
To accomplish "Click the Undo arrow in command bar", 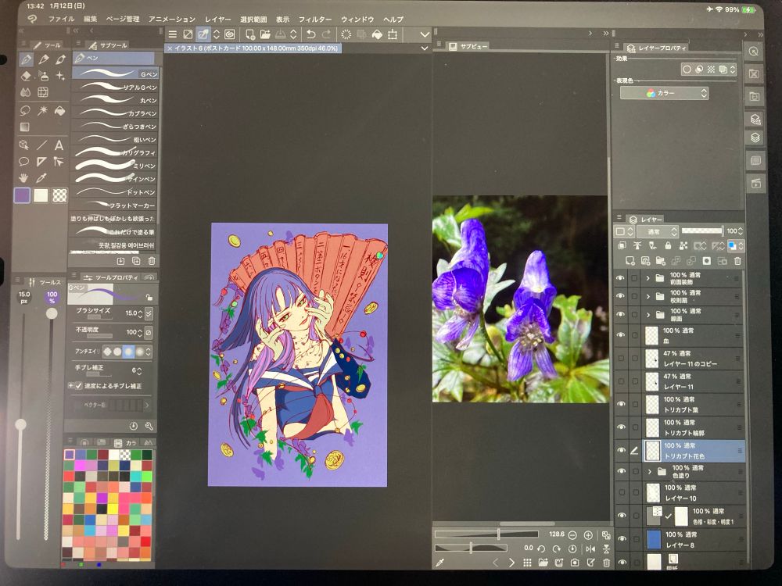I will click(x=311, y=34).
